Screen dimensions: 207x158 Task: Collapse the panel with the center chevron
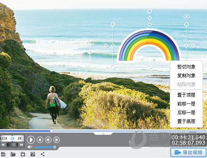click(103, 133)
